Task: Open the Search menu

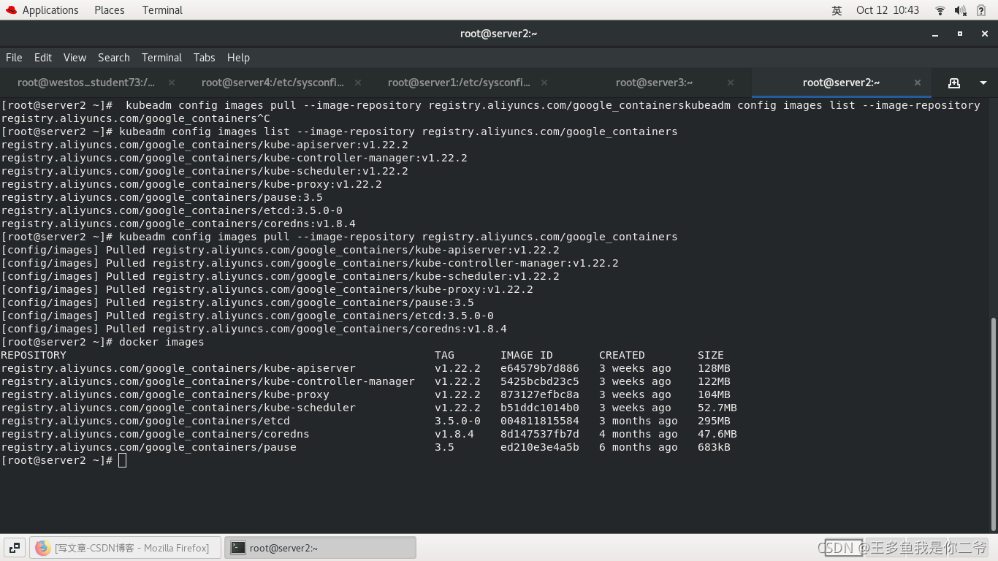Action: tap(114, 58)
